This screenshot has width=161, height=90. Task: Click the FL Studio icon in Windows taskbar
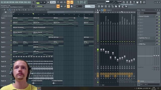(x=39, y=88)
